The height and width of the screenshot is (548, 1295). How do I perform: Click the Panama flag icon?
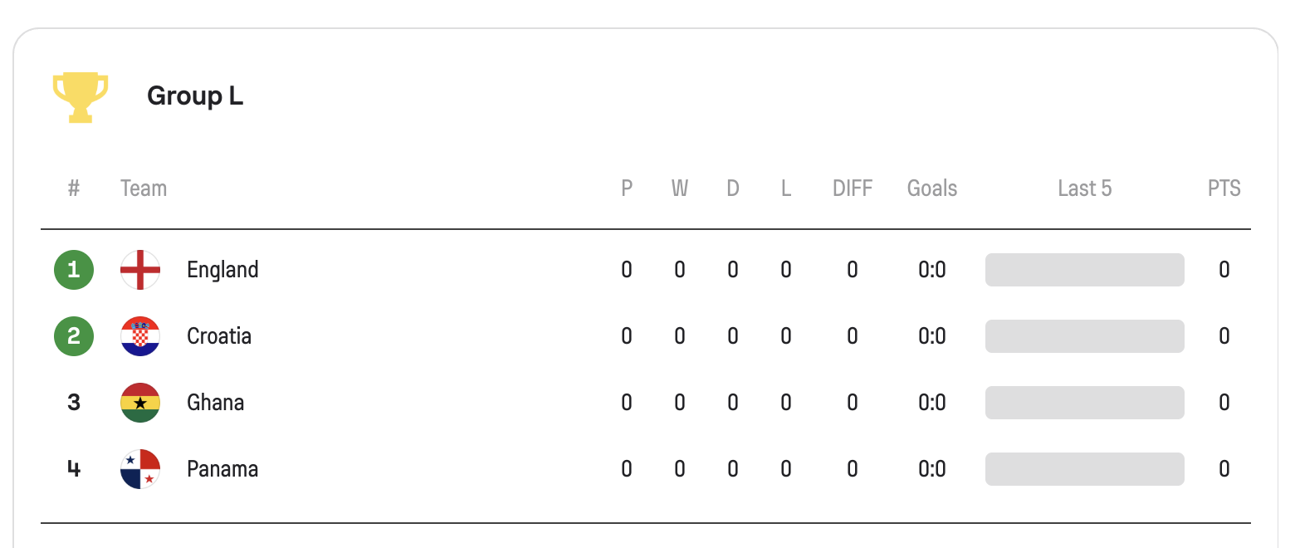140,469
